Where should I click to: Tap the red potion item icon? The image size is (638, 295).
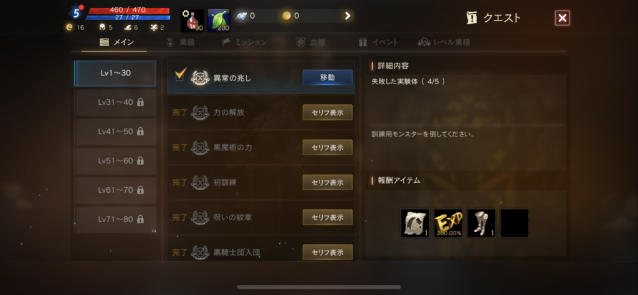point(193,21)
